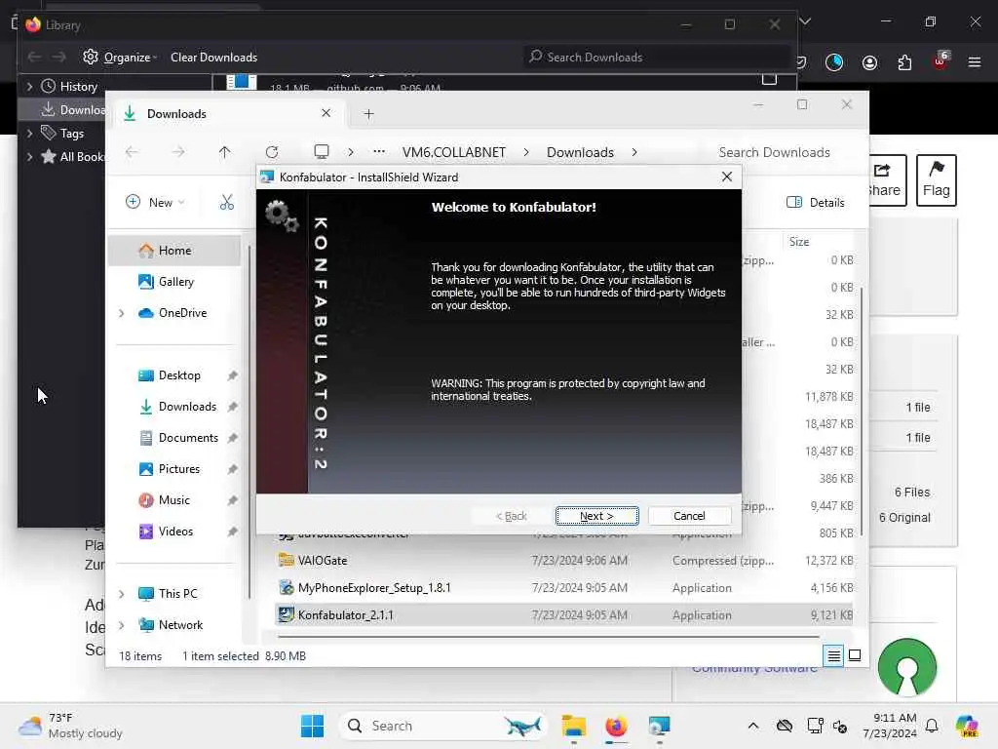Expand History tree item in Library
The image size is (998, 749).
point(29,86)
